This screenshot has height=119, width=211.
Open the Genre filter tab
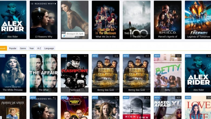pos(23,48)
